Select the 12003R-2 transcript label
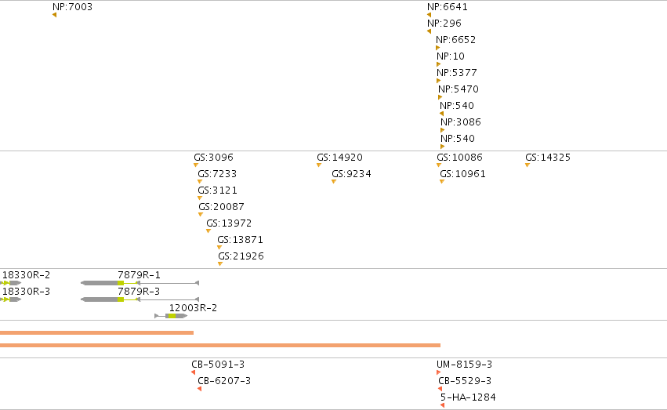This screenshot has width=667, height=410. [x=193, y=308]
